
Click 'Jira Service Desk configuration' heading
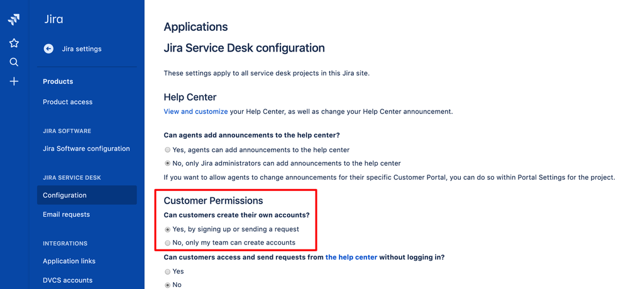[x=245, y=48]
